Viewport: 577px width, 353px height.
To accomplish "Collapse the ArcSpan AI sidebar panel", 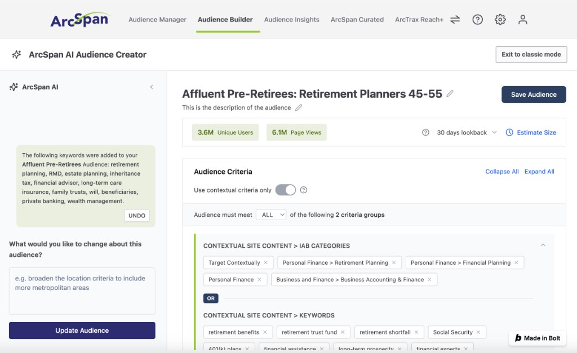I will tap(151, 87).
